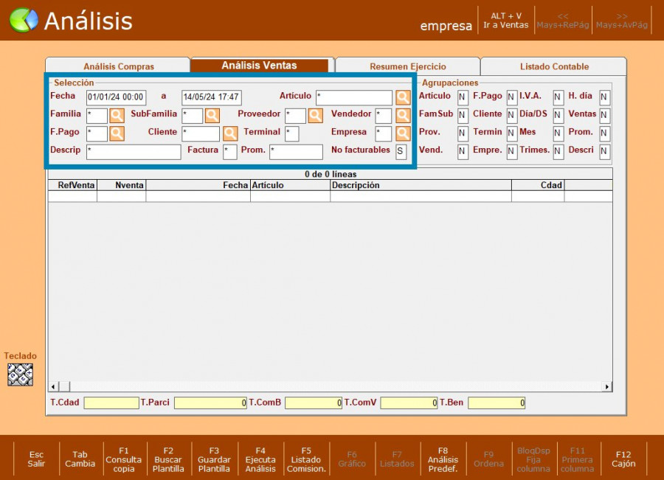This screenshot has height=480, width=664.
Task: Click the Cliente lookup magnifier icon
Action: click(x=230, y=133)
